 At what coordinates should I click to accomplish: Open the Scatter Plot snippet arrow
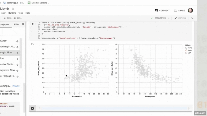tap(17, 65)
